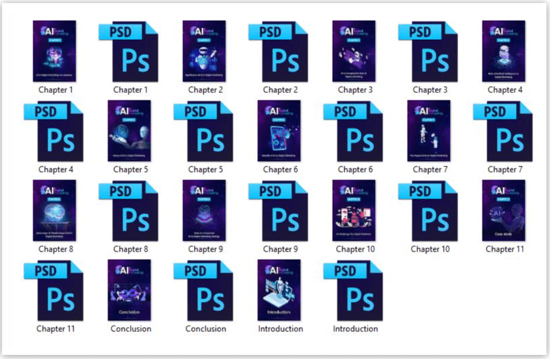Select the Chapter 9 PSD file icon

click(x=279, y=211)
